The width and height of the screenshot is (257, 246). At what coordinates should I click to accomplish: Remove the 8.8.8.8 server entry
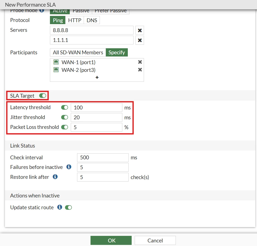[140, 30]
